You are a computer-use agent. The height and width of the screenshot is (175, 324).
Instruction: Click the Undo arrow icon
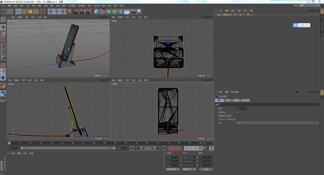click(x=4, y=11)
